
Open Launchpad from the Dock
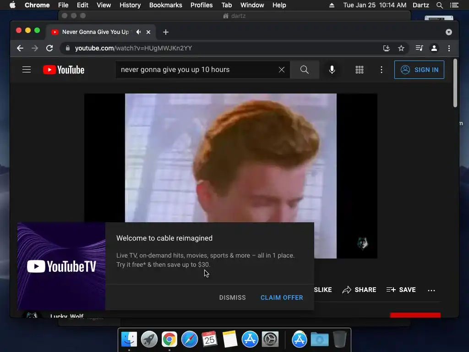tap(149, 340)
